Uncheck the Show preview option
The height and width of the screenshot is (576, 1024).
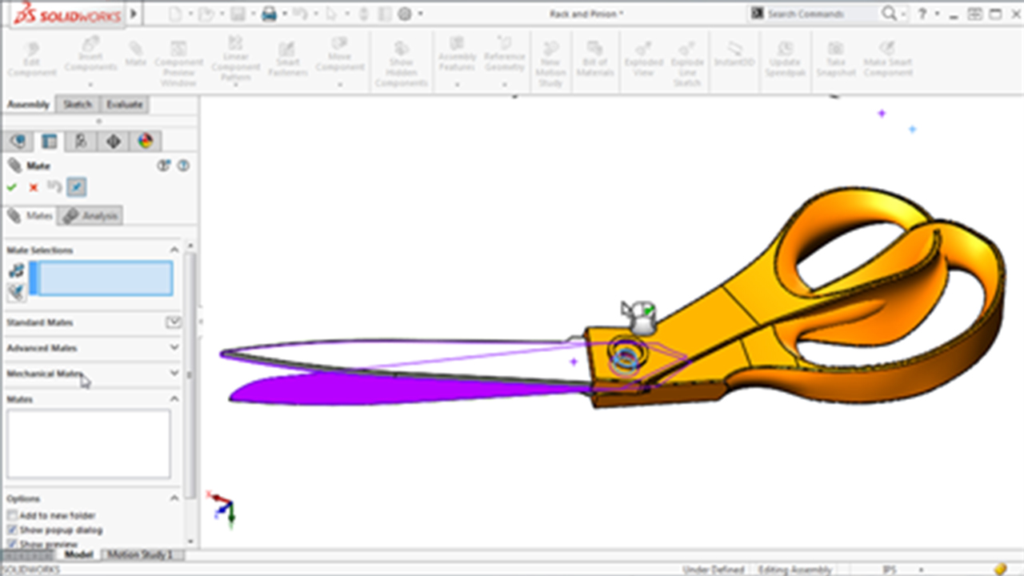coord(12,543)
